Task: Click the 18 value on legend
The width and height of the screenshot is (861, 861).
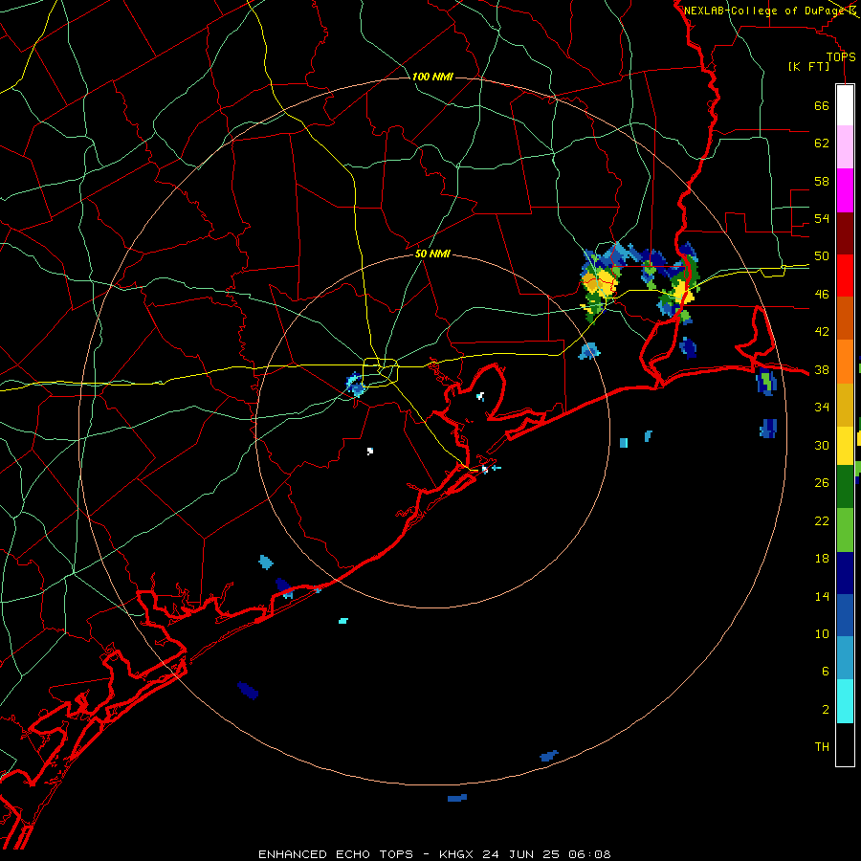Action: 822,559
